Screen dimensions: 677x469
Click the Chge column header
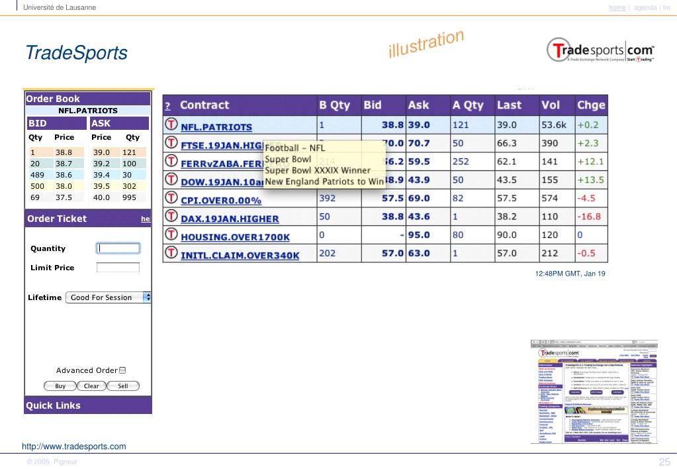click(591, 105)
